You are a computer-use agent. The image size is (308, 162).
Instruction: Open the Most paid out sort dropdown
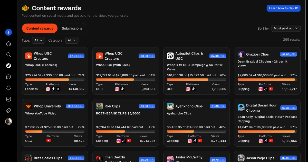tap(286, 28)
